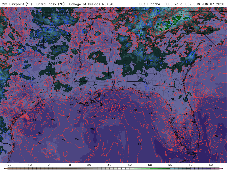Click the "Lifted Index (°C)" header label
The width and height of the screenshot is (227, 170).
51,4
